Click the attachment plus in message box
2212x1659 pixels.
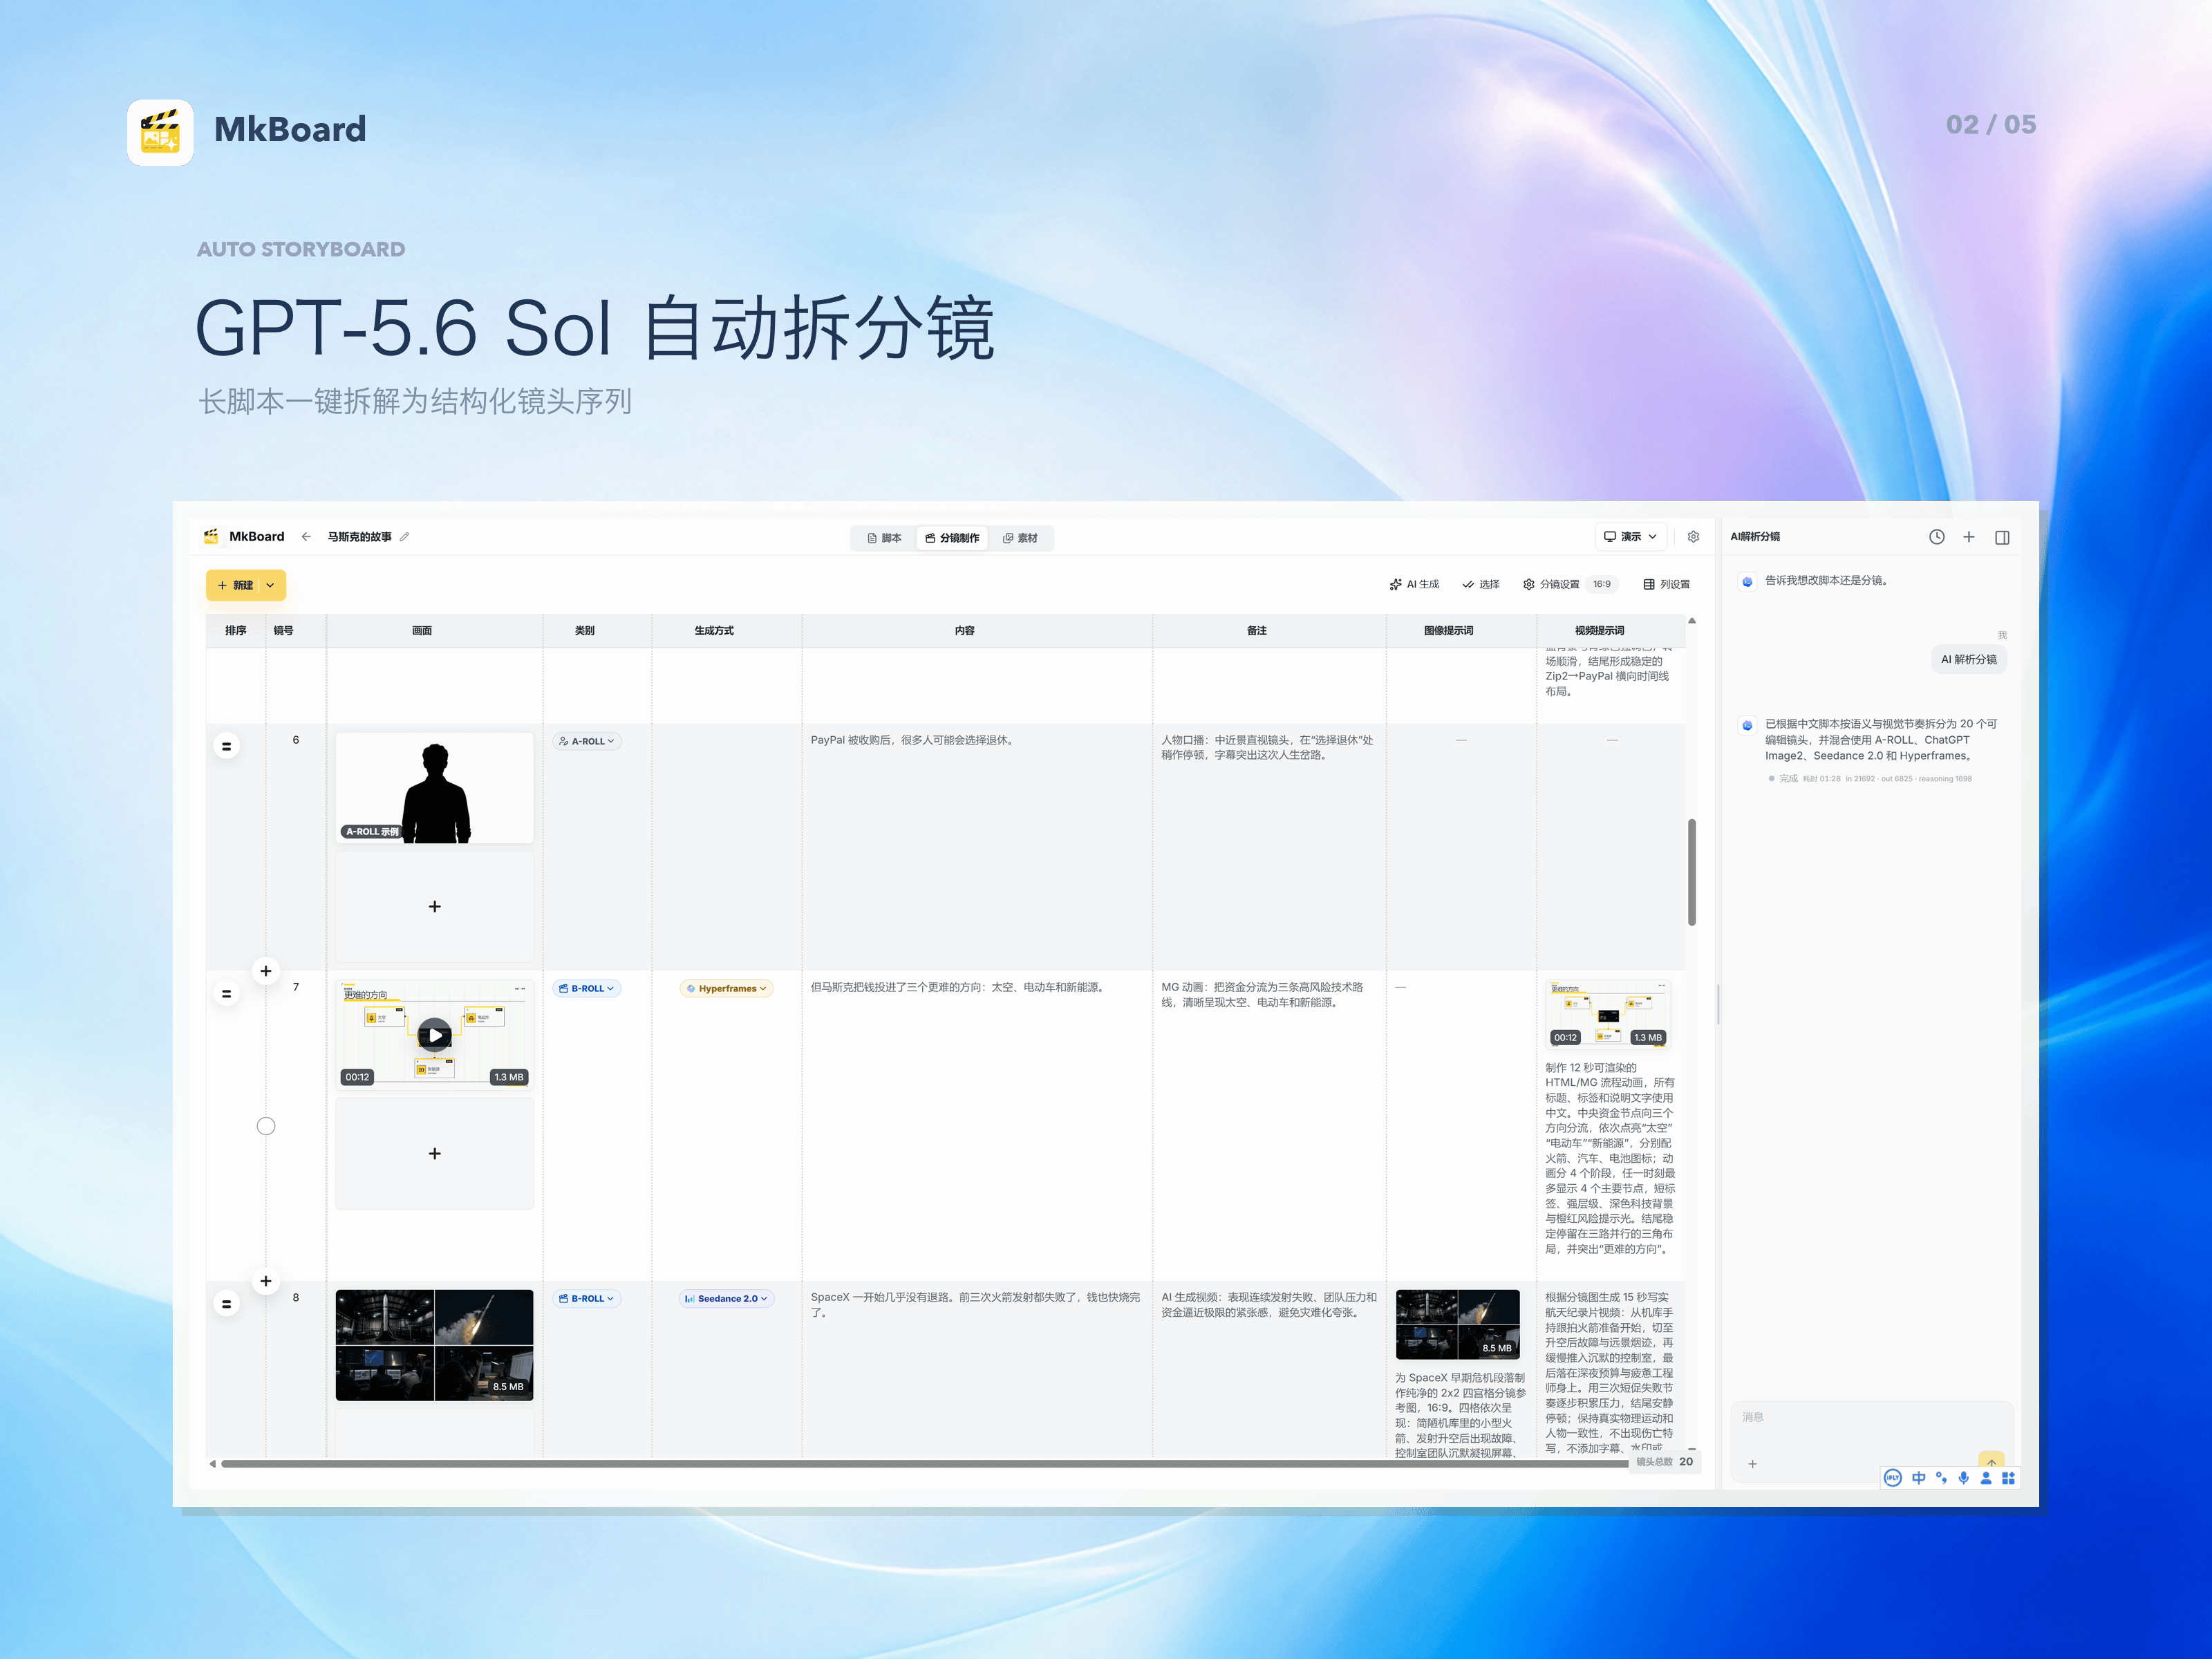[x=1752, y=1464]
